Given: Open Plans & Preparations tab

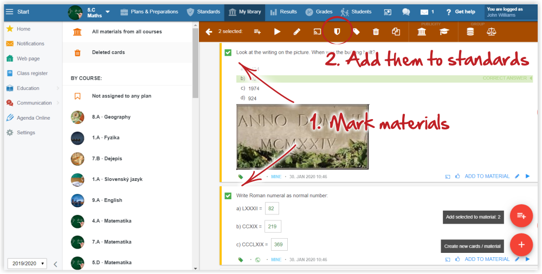Looking at the screenshot, I should coord(149,12).
